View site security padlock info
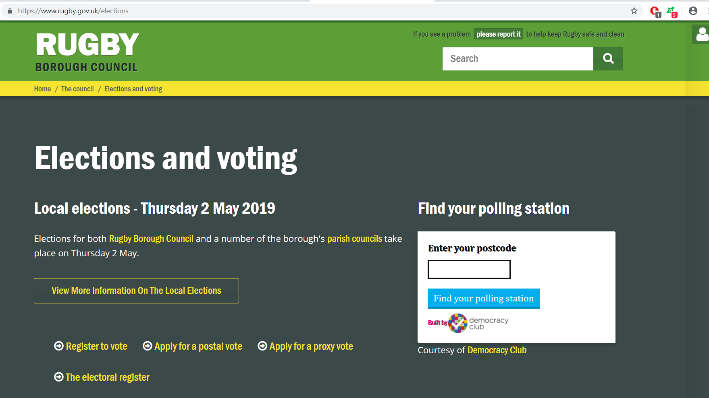This screenshot has width=709, height=398. click(10, 11)
